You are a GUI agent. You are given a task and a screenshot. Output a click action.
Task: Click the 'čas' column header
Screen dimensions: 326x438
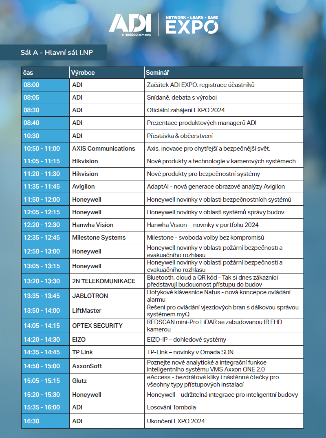(x=46, y=73)
